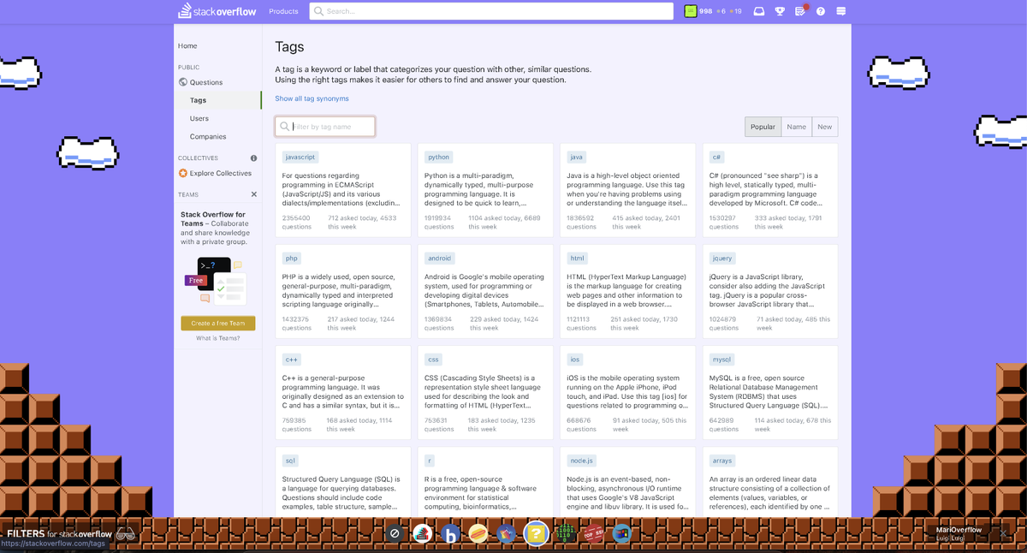The image size is (1027, 553).
Task: Open the css tag
Action: pos(433,360)
